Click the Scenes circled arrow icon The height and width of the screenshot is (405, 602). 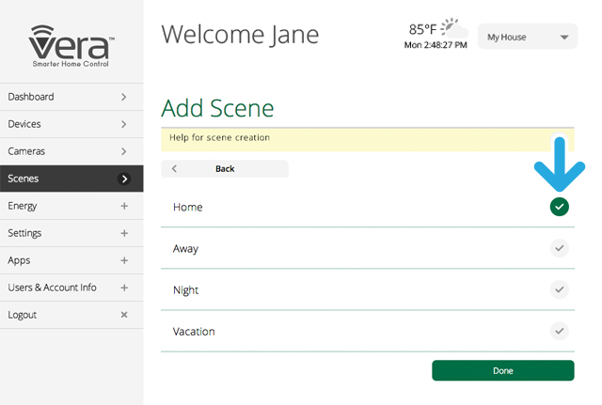point(124,179)
